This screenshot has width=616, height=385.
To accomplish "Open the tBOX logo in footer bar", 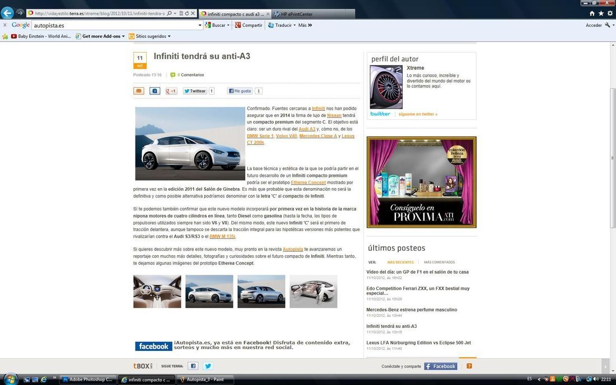I will 143,366.
